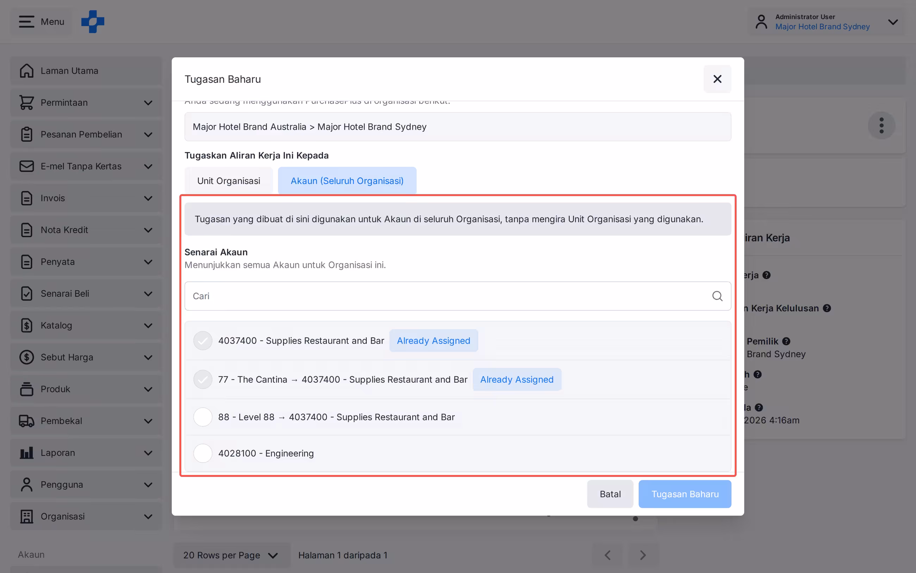Click the Laporan bar chart icon
Viewport: 916px width, 573px height.
click(26, 453)
